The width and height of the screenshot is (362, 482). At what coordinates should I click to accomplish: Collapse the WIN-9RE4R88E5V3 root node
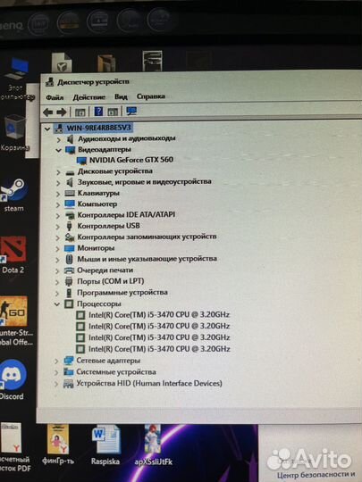click(x=47, y=129)
